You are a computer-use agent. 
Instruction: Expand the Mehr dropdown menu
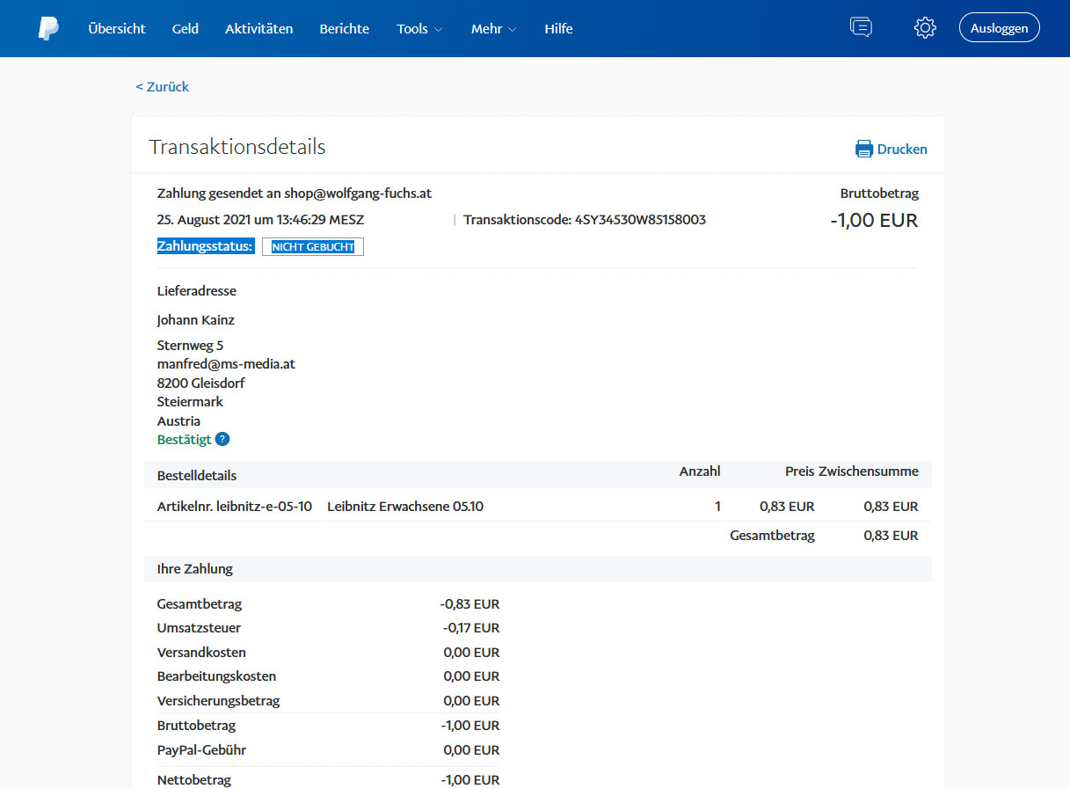(x=493, y=29)
